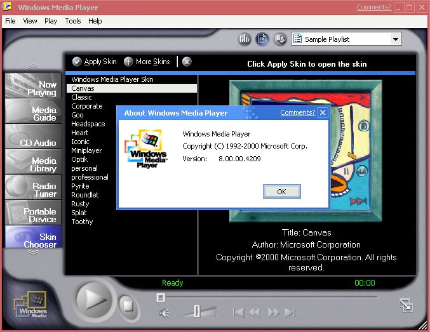
Task: Click Comments? link in main title bar
Action: [374, 7]
